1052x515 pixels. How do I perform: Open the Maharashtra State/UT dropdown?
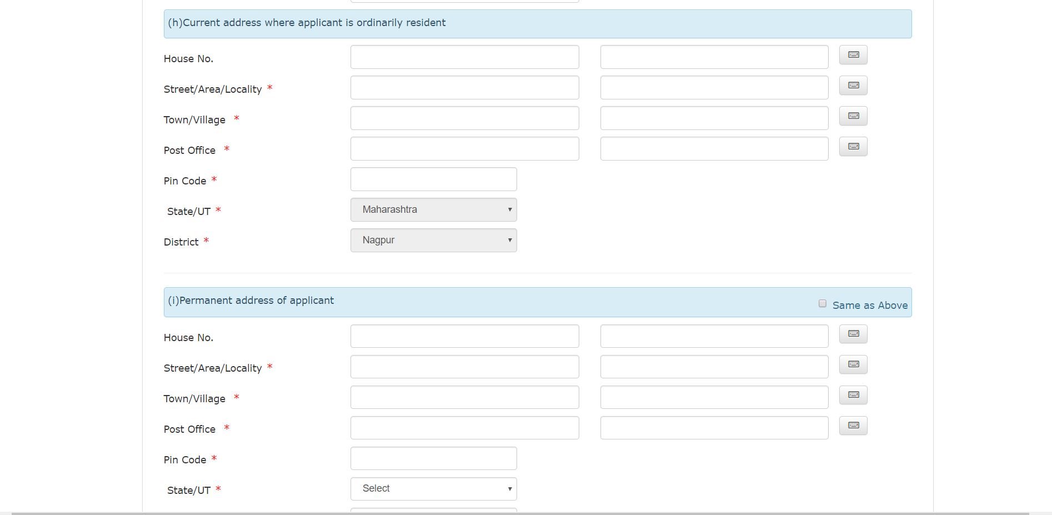click(x=433, y=209)
